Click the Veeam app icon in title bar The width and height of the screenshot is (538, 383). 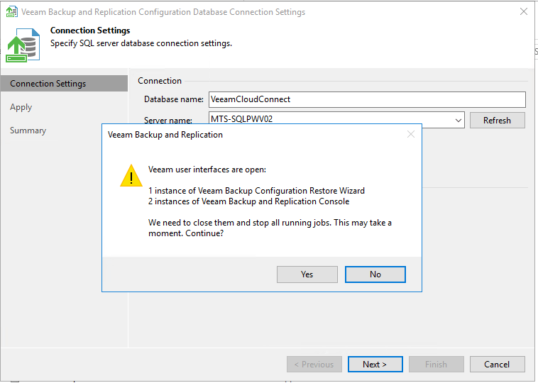click(x=11, y=12)
